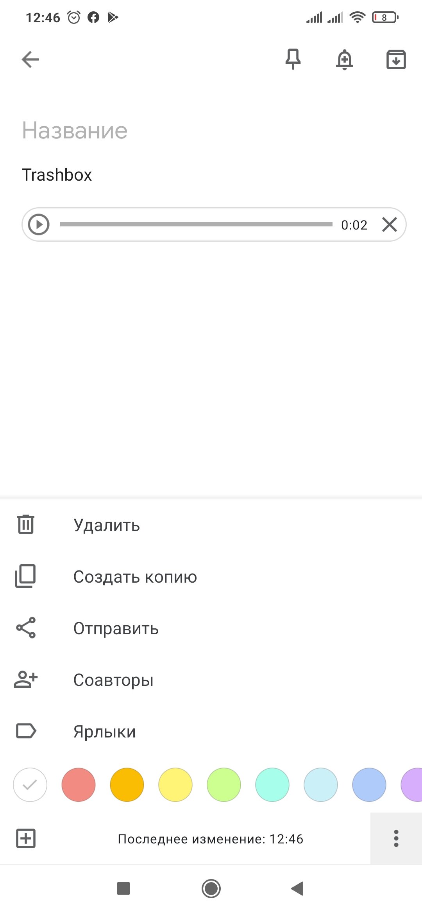Click the audio progress bar
The height and width of the screenshot is (915, 422).
[x=196, y=224]
